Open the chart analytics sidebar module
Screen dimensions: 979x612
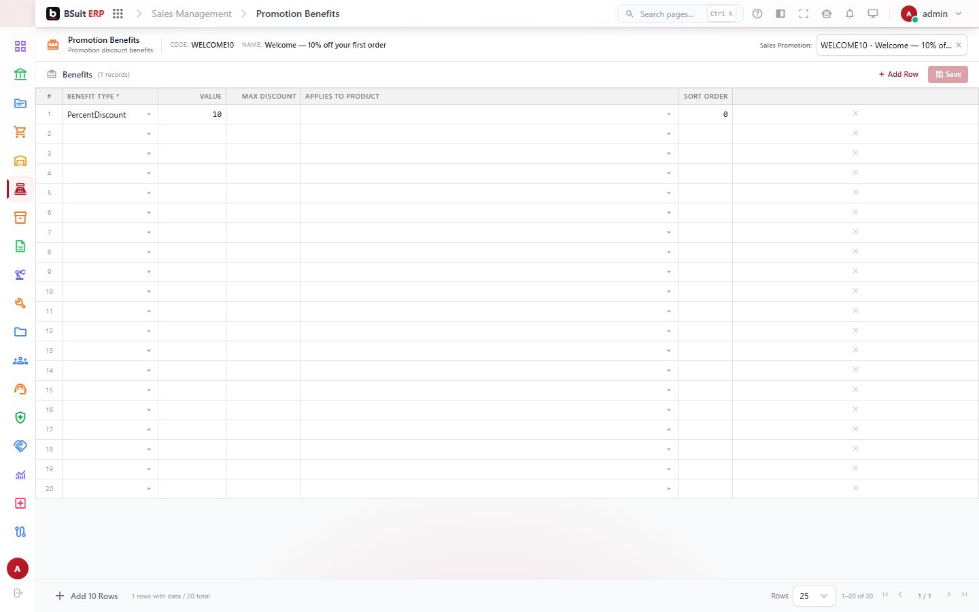click(x=20, y=475)
